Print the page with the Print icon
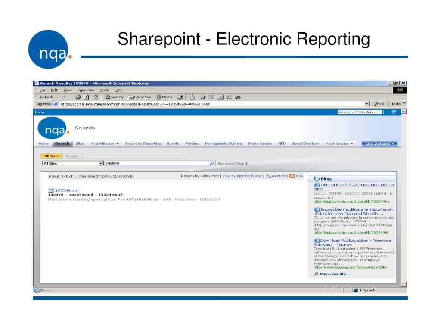The width and height of the screenshot is (441, 331). point(203,97)
